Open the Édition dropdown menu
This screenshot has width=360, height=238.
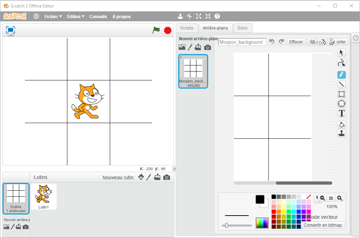click(76, 16)
